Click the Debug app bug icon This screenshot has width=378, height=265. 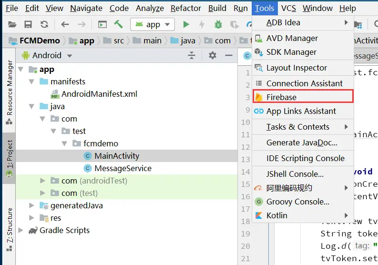click(x=218, y=24)
